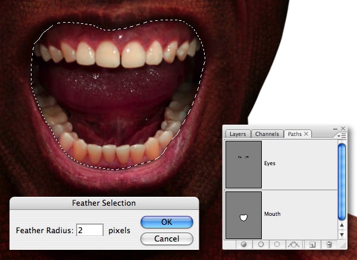Fill path with foreground color icon

(x=244, y=244)
